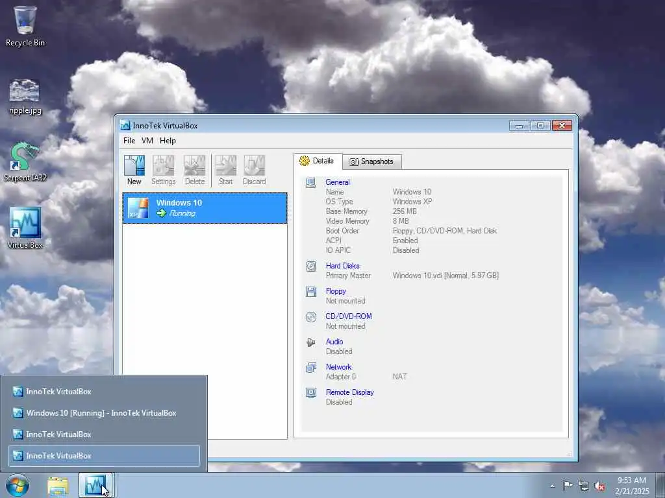Click the Action Center flag tray icon
This screenshot has width=665, height=498.
click(568, 485)
